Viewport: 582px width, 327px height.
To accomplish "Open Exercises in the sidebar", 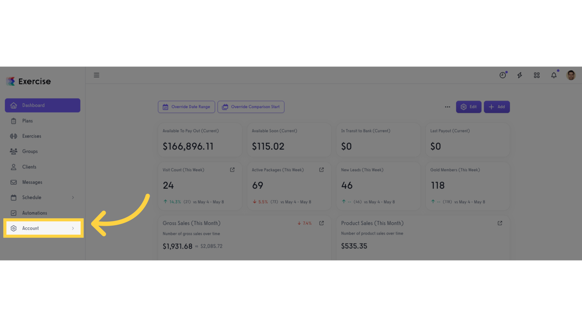I will 32,136.
